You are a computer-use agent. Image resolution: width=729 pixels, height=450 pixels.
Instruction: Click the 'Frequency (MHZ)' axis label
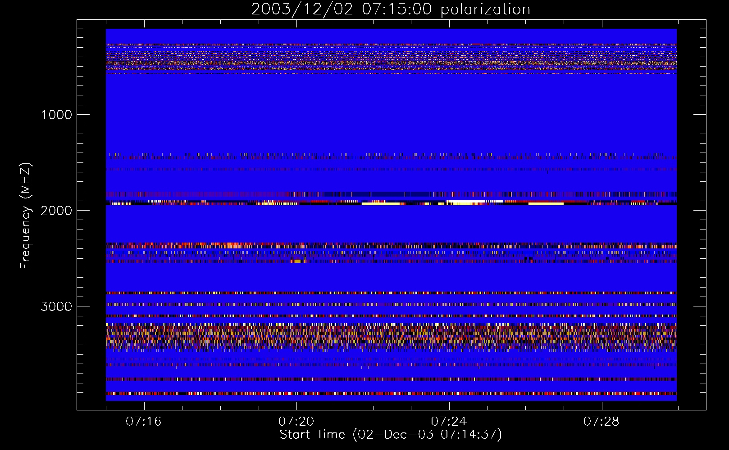pos(25,216)
